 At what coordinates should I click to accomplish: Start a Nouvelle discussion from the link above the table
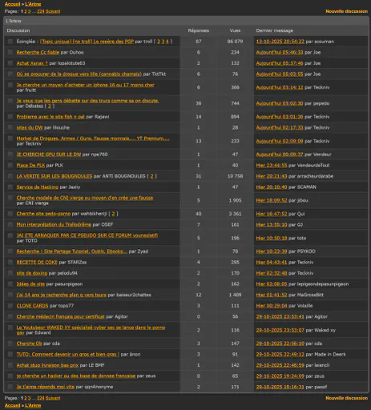pyautogui.click(x=346, y=11)
